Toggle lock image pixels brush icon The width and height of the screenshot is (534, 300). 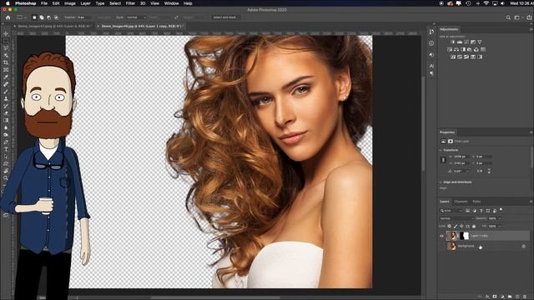[456, 226]
